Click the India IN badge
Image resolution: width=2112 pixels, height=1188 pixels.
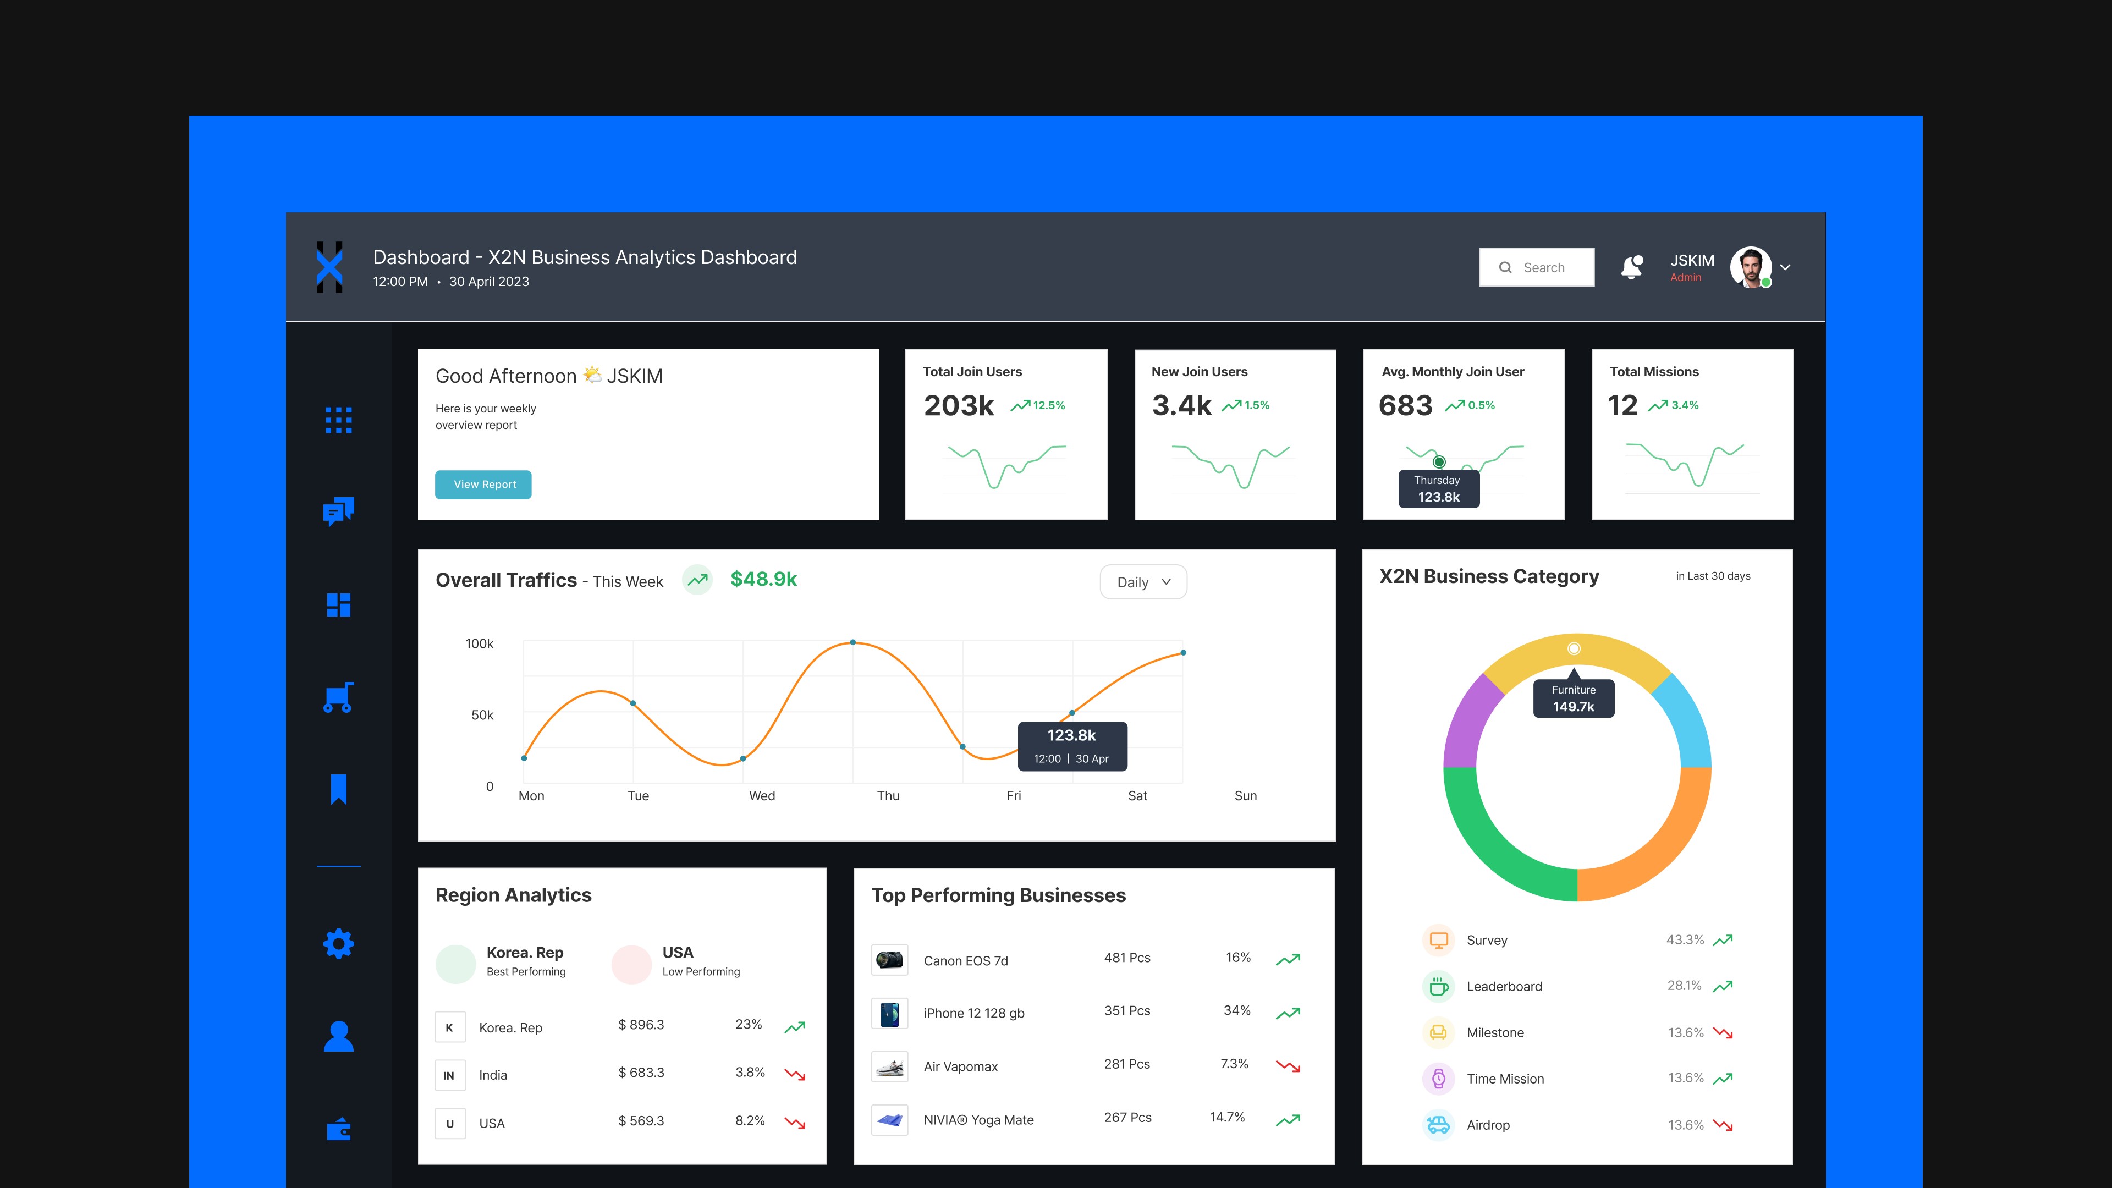point(450,1075)
